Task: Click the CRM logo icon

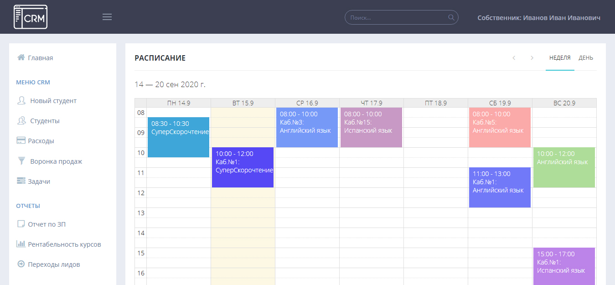Action: [31, 17]
